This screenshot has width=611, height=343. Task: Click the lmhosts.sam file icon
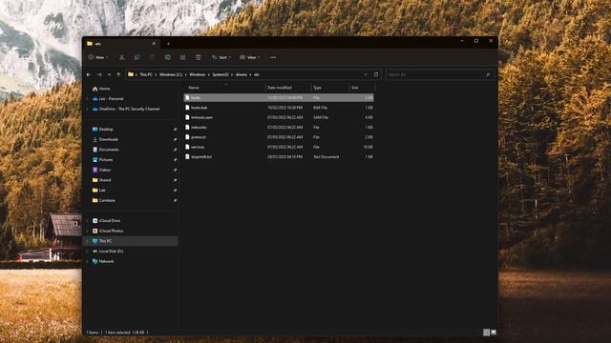[187, 117]
